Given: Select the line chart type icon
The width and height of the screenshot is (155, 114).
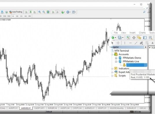Looking at the screenshot, I should tap(35, 12).
